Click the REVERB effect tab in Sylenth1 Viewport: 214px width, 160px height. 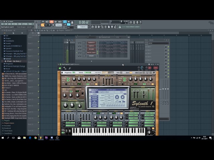[95, 105]
